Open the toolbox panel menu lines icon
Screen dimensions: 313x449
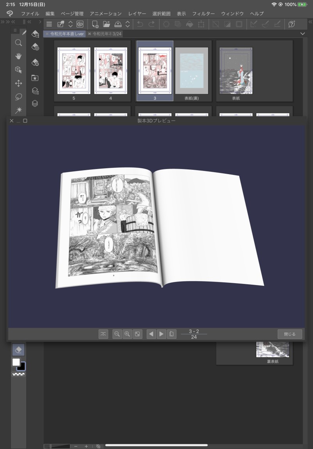(x=15, y=30)
